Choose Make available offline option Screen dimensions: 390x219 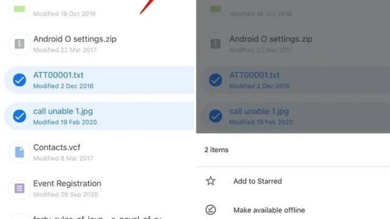tap(269, 210)
